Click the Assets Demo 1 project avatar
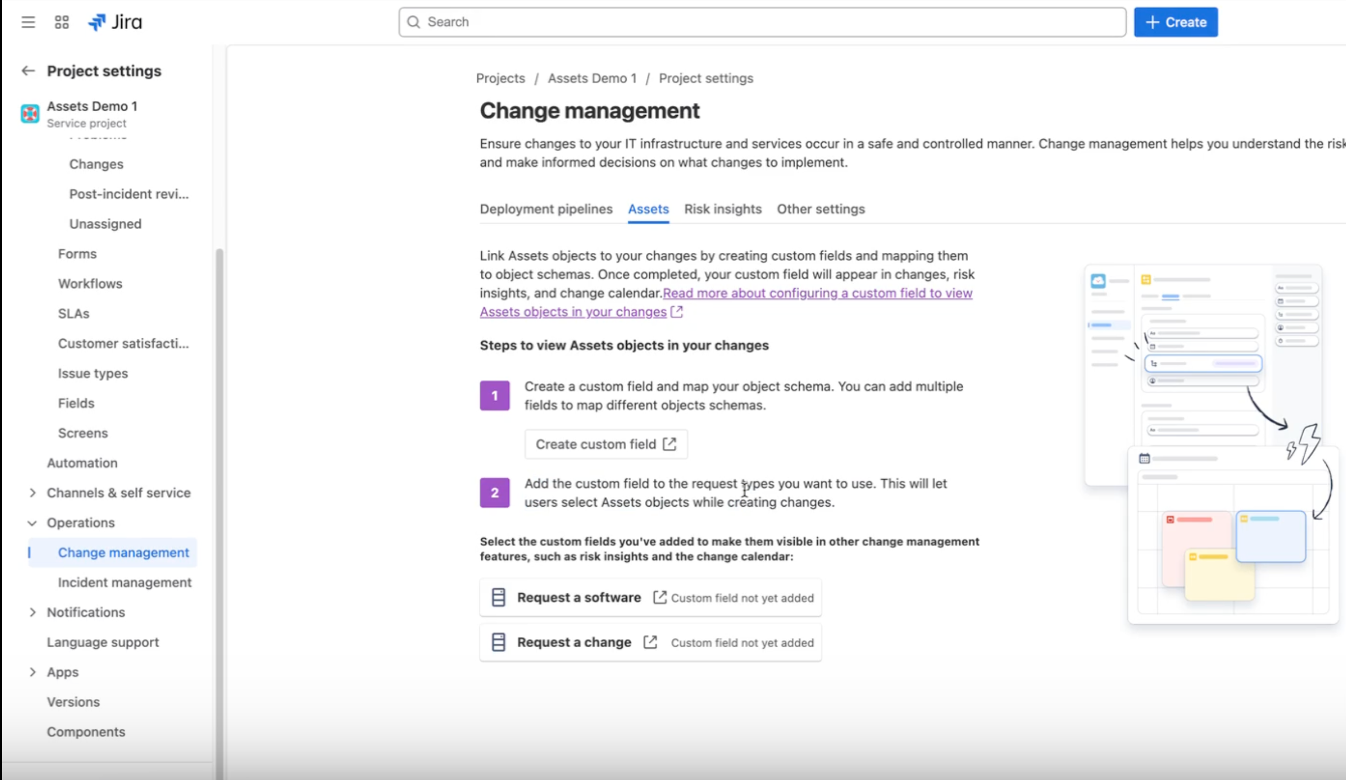 click(x=30, y=113)
